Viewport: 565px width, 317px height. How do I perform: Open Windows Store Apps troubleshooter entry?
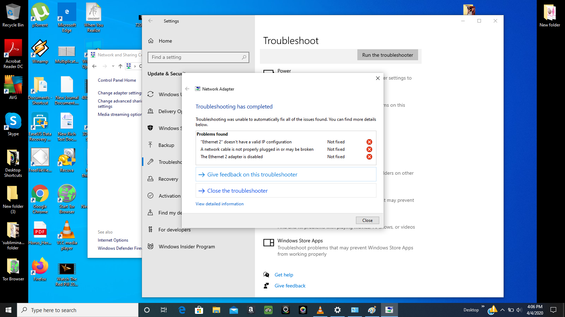tap(341, 247)
